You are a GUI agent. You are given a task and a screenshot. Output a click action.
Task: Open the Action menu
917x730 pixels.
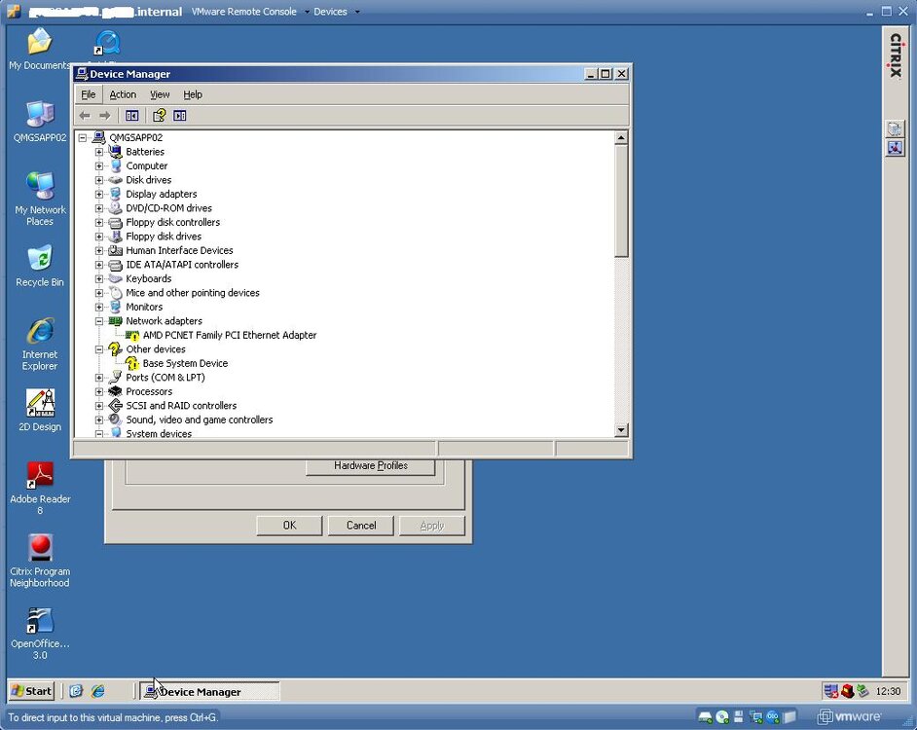click(123, 94)
